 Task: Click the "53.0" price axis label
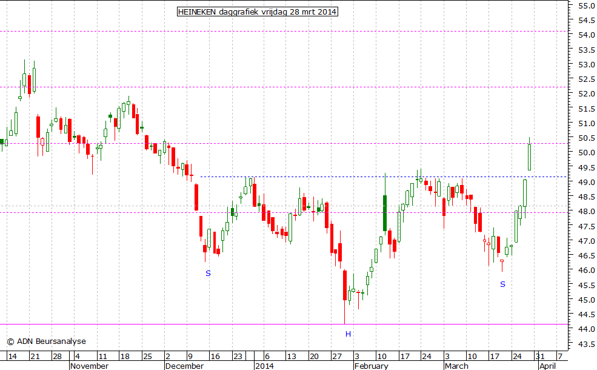point(587,64)
